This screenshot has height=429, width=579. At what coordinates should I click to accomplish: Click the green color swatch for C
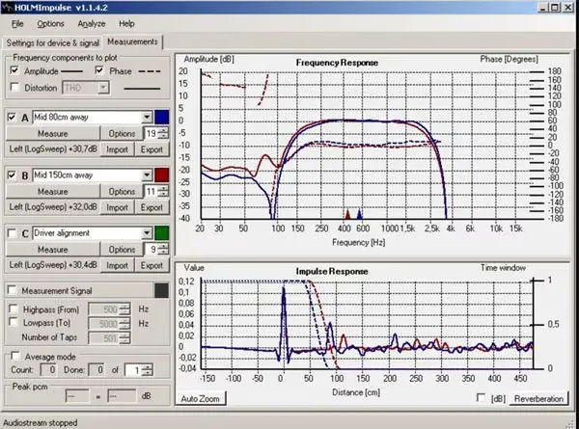[162, 232]
